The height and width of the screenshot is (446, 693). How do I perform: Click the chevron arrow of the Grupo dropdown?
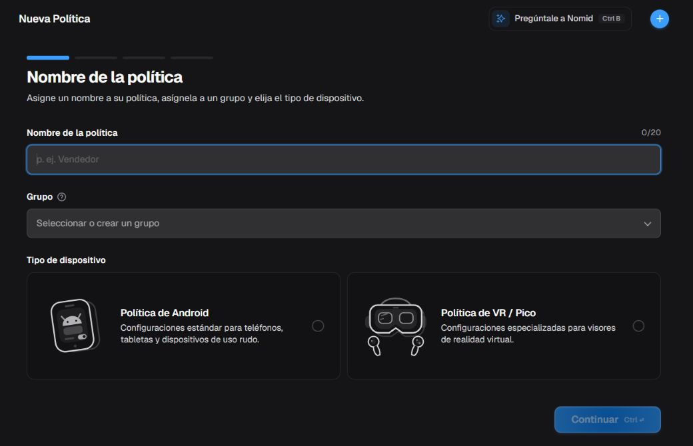click(x=648, y=224)
